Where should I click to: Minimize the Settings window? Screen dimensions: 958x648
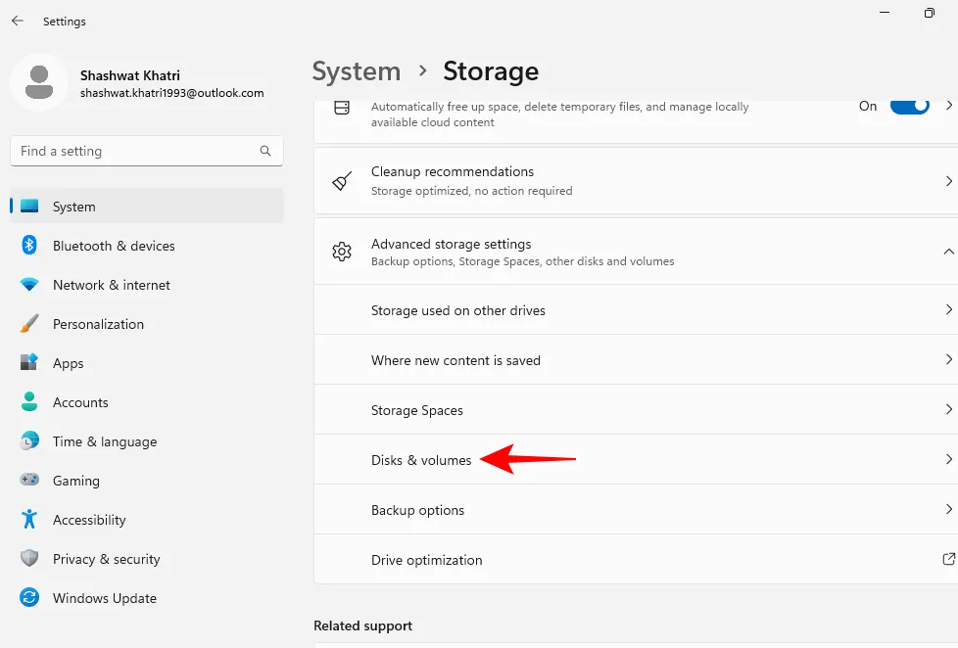click(x=885, y=12)
